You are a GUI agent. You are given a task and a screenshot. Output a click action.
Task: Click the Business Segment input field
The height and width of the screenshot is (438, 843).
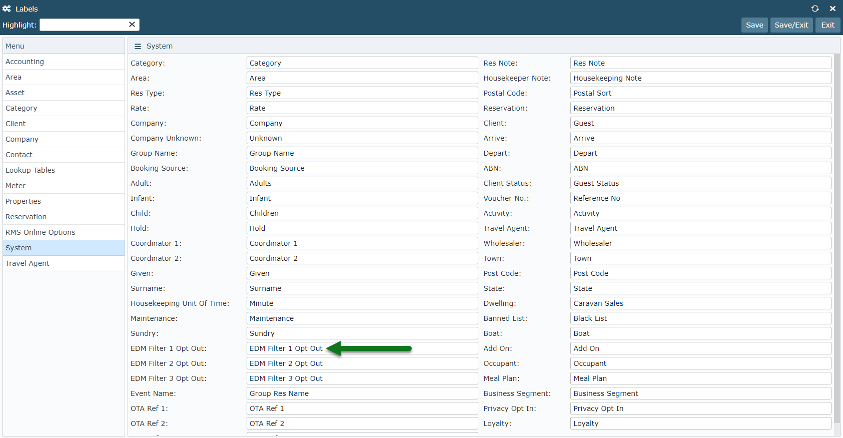tap(701, 393)
